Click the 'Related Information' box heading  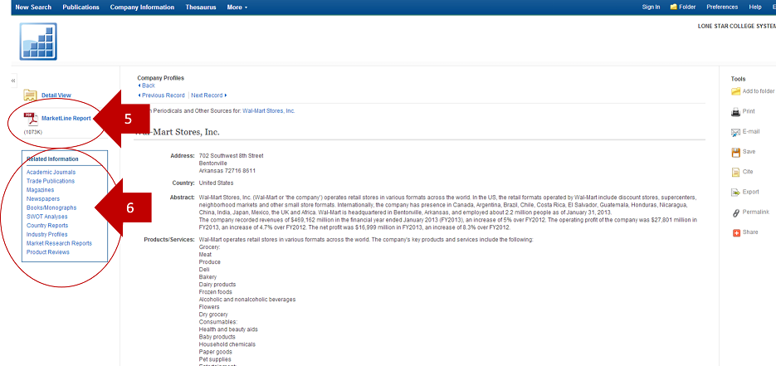click(x=52, y=159)
